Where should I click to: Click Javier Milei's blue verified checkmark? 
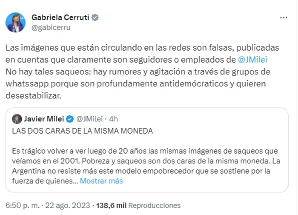pos(70,119)
